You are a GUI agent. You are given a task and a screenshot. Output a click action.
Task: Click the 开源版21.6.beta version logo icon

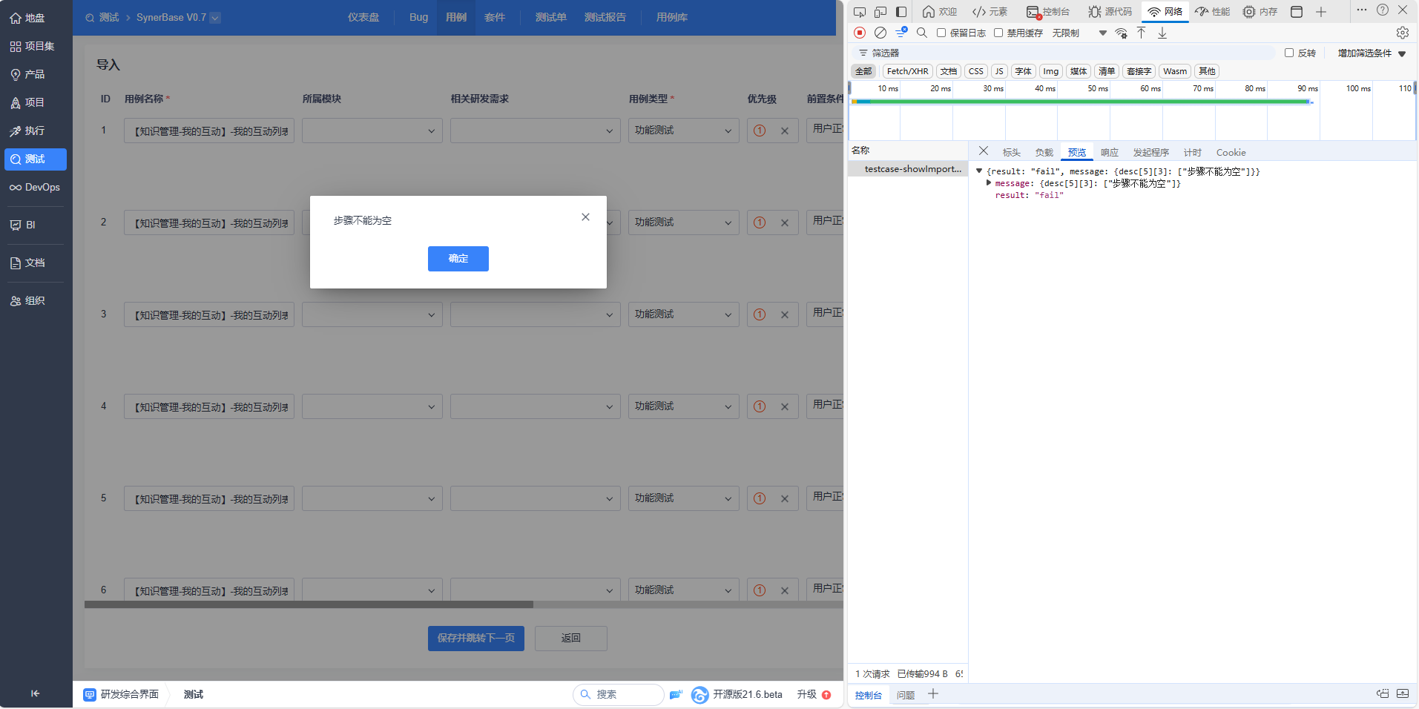[699, 695]
